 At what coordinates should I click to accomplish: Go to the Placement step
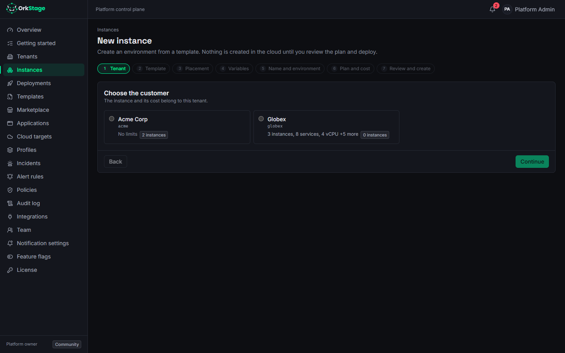point(193,69)
